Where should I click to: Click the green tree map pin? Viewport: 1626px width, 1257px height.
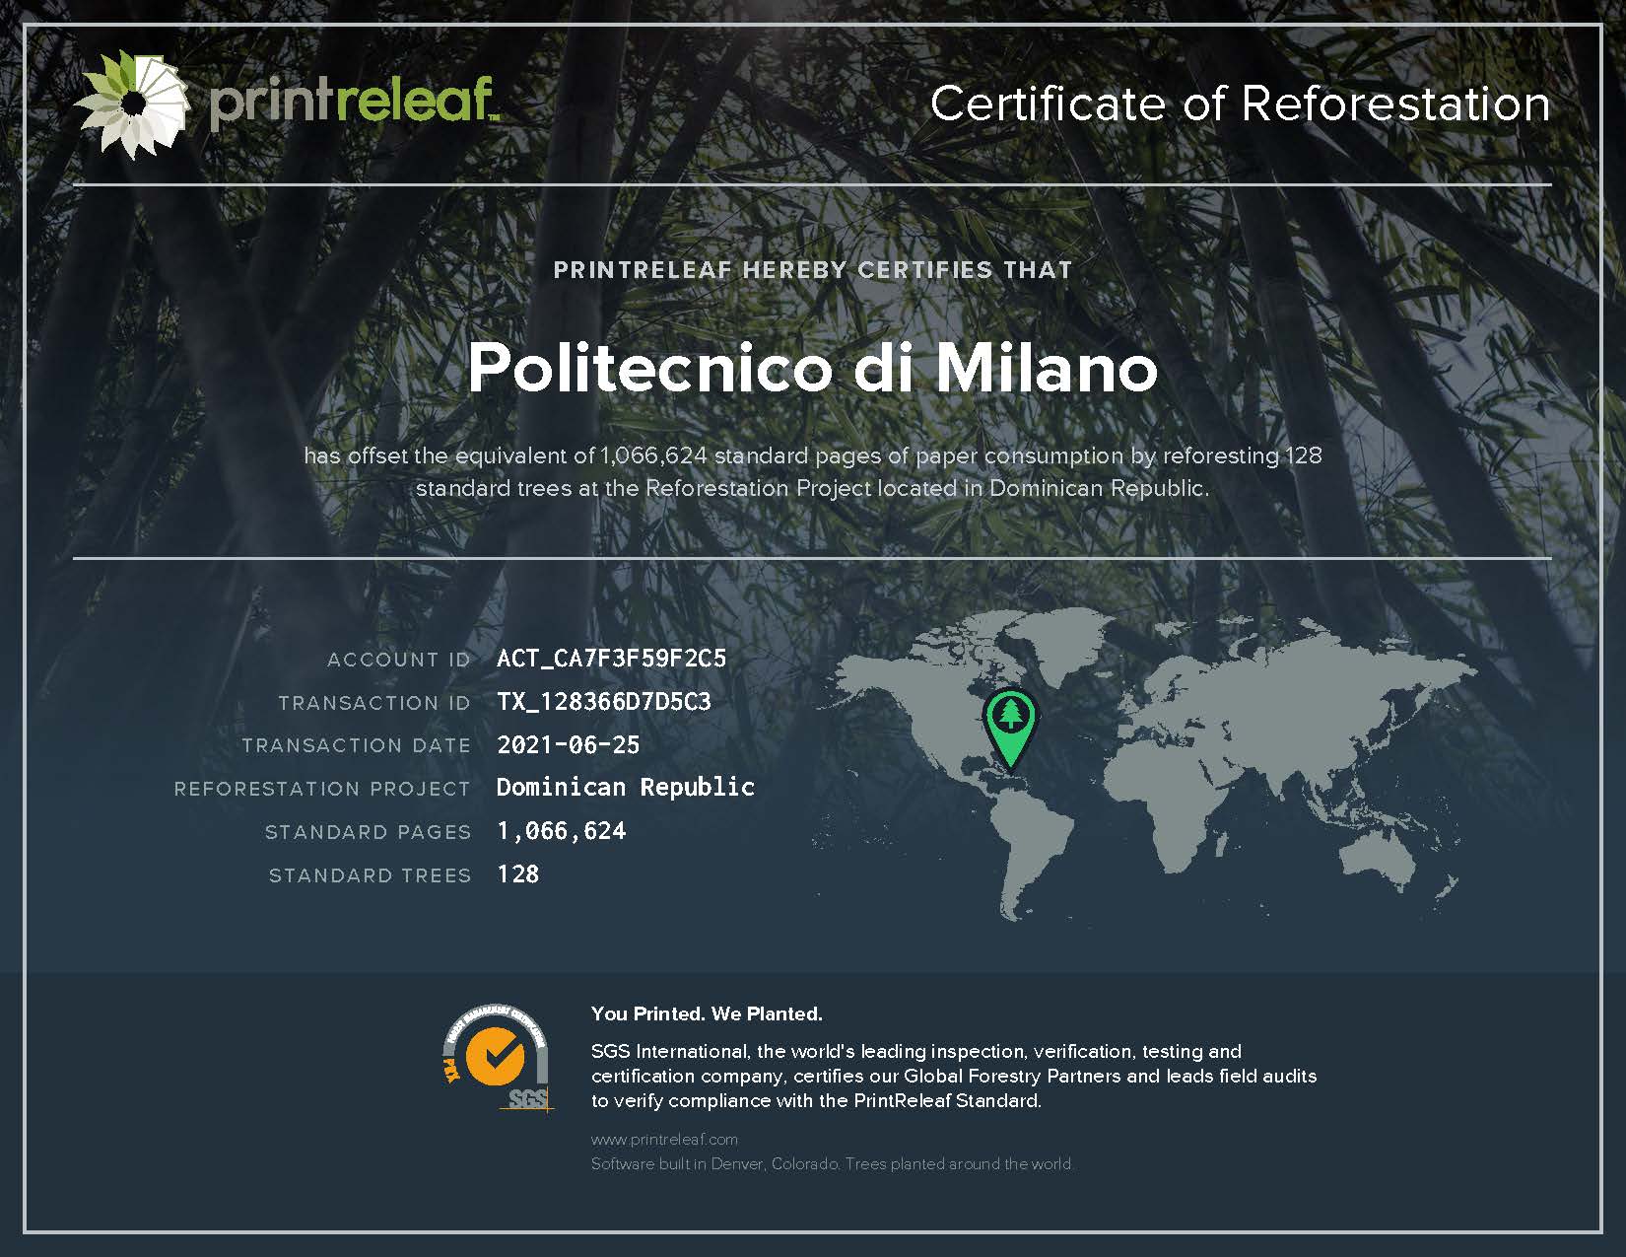(x=1010, y=728)
